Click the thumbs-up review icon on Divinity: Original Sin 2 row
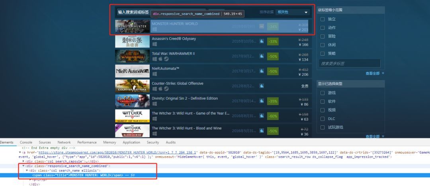Screen dimensions: 430x186 [262, 101]
